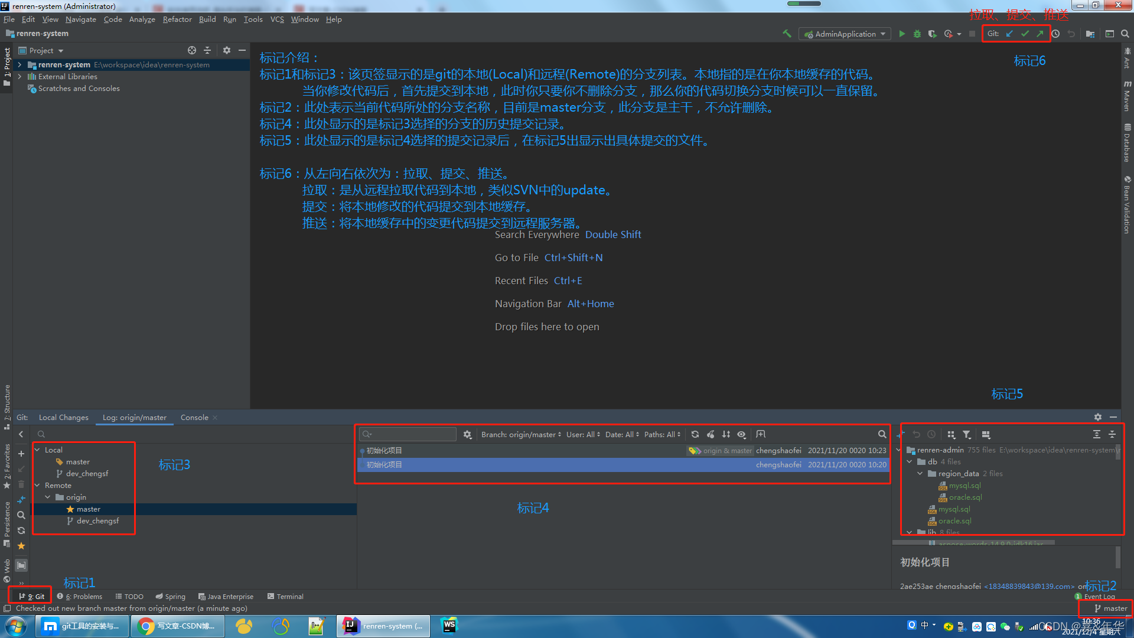
Task: Open Branch: origin/master filter dropdown
Action: pyautogui.click(x=521, y=434)
